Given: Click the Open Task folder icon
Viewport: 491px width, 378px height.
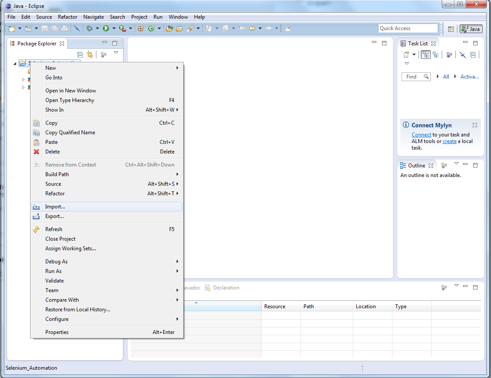Looking at the screenshot, I should [x=179, y=28].
